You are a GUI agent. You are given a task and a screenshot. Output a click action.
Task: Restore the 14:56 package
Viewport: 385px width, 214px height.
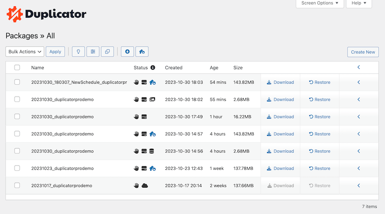pos(320,151)
